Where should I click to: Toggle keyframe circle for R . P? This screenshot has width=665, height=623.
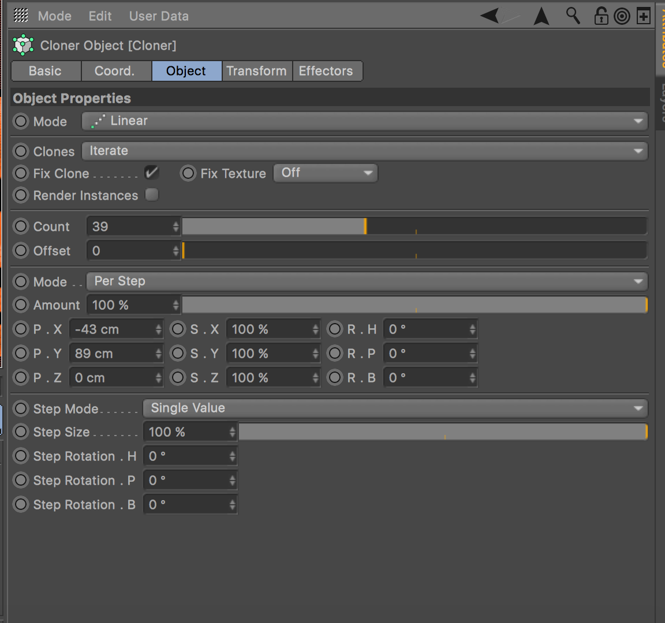[335, 353]
